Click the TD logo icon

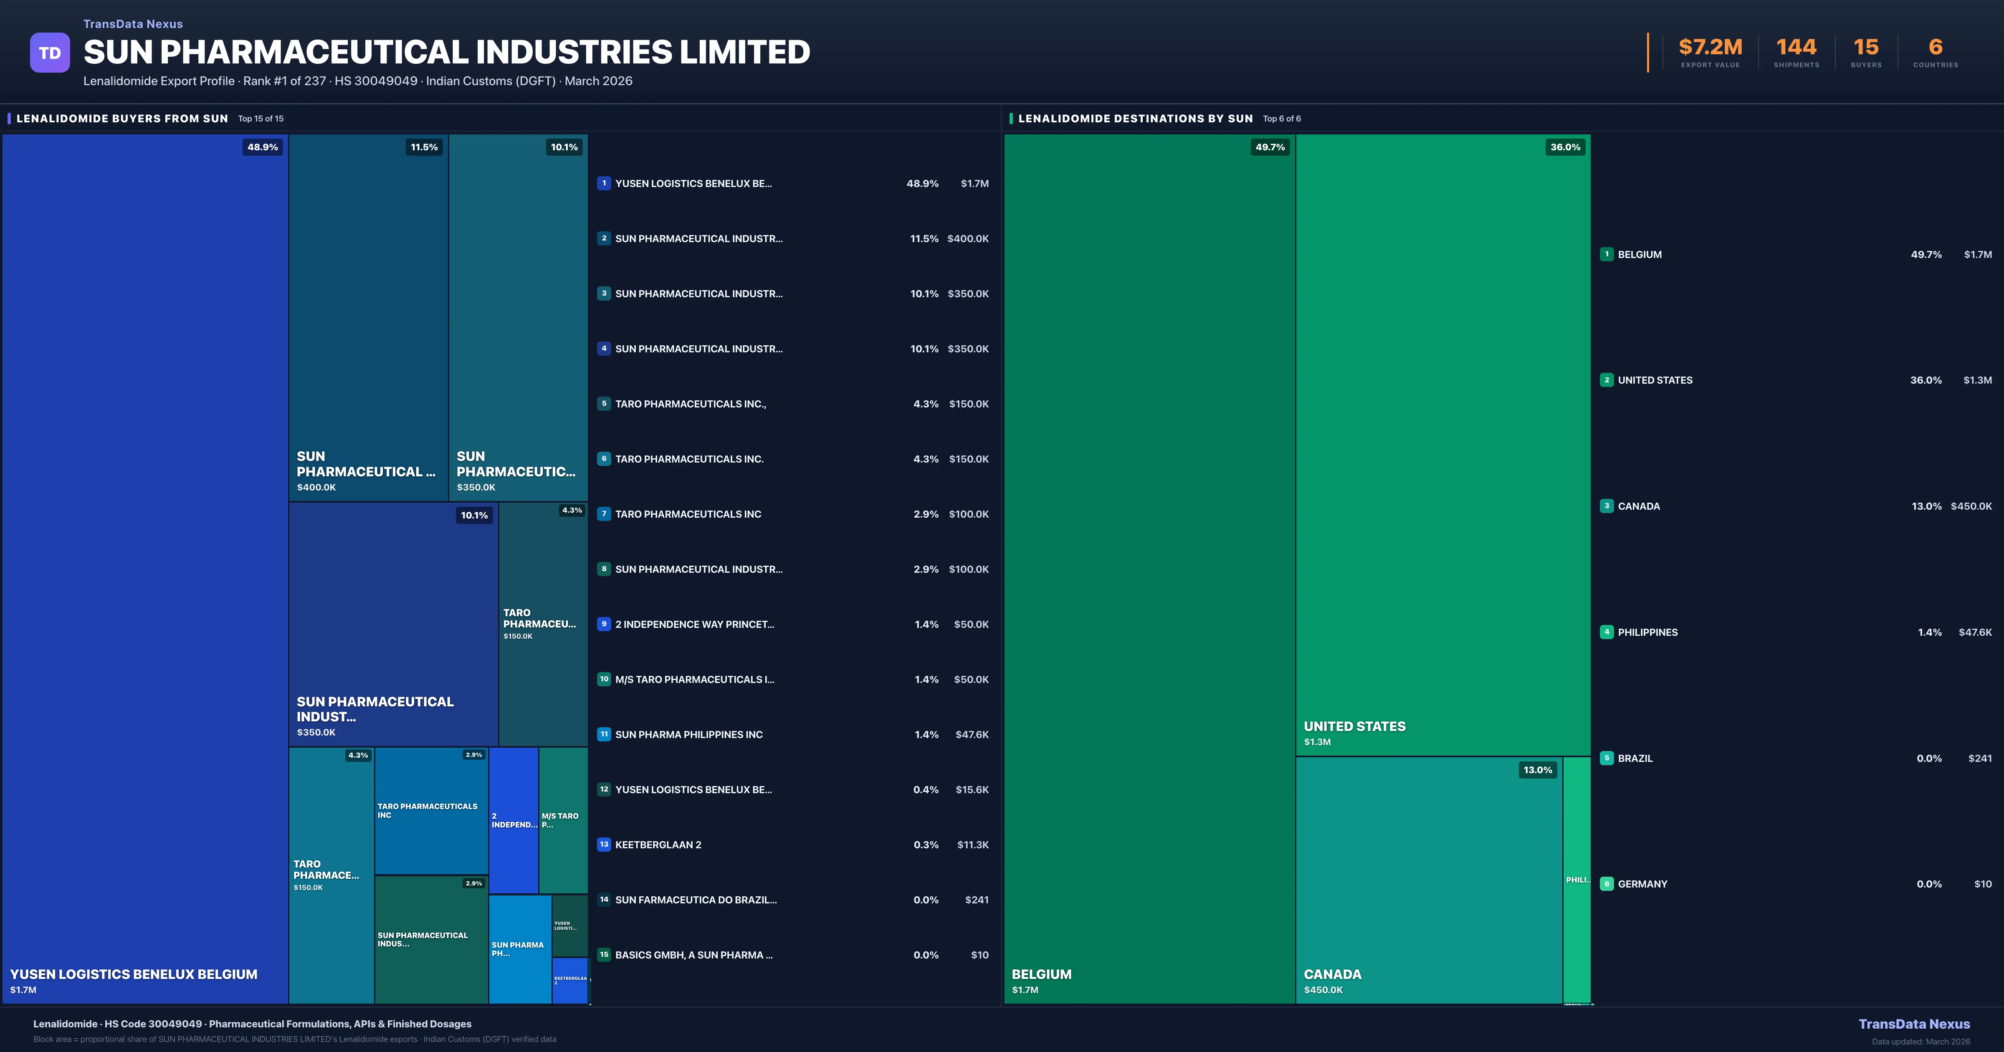point(50,53)
